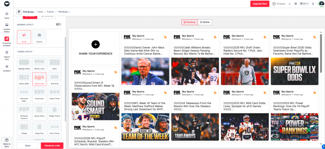The image size is (325, 149).
Task: Click the Fox Sports logo on Ravens Takeaways card
Action: (177, 93)
